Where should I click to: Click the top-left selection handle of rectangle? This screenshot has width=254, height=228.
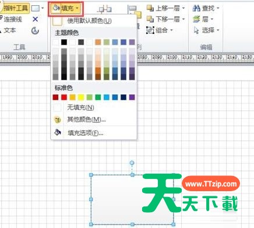pyautogui.click(x=91, y=175)
